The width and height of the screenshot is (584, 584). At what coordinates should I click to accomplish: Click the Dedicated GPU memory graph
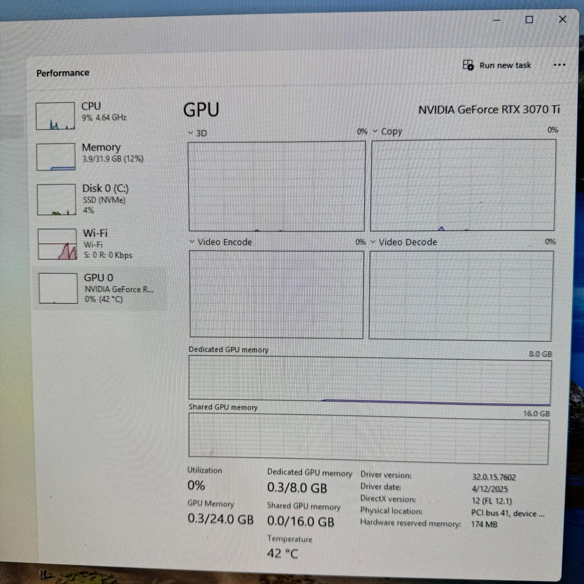point(369,381)
